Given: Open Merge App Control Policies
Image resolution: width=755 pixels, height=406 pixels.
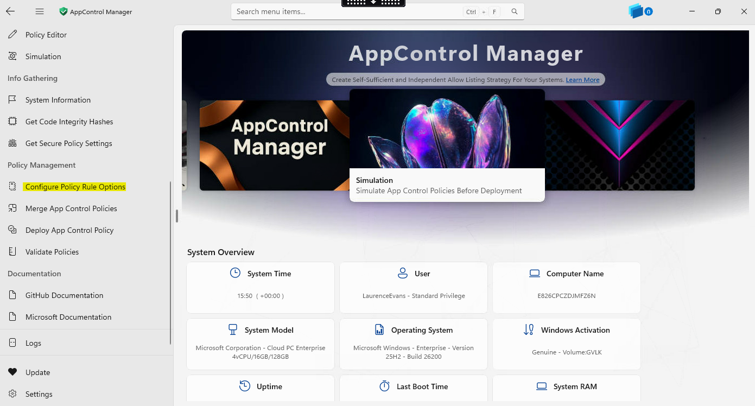Looking at the screenshot, I should [x=71, y=208].
